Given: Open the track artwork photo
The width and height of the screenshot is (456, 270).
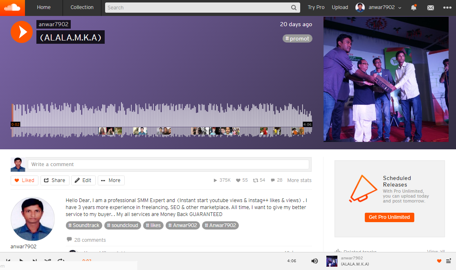Looking at the screenshot, I should (386, 79).
